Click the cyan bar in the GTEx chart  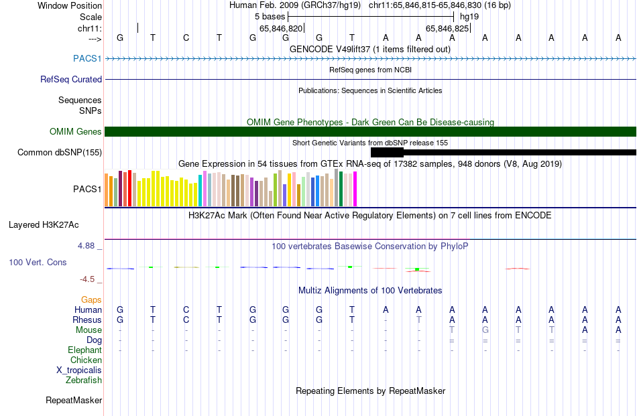coord(200,191)
